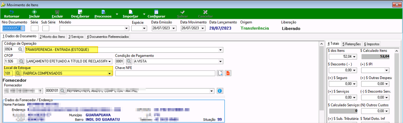This screenshot has height=123, width=403.
Task: Switch to the 4 Documentos Referenciados tab
Action: tap(108, 37)
